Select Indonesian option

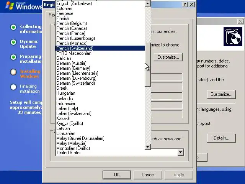(100, 103)
